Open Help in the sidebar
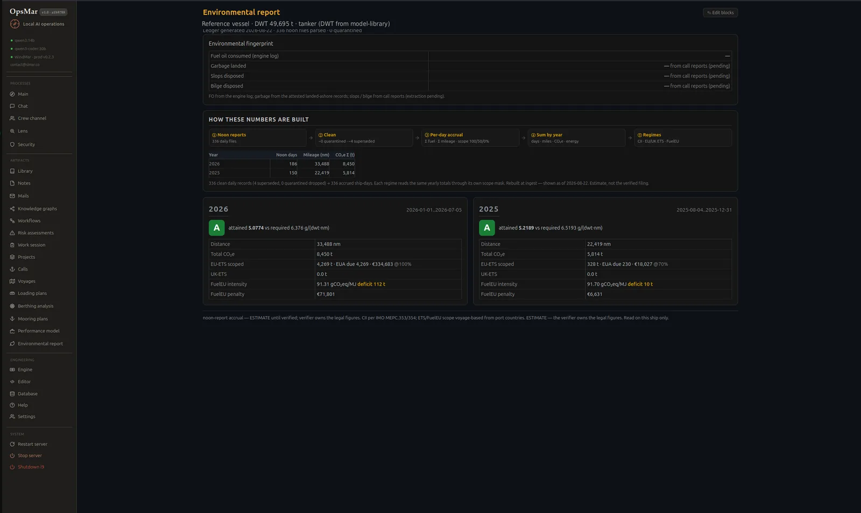This screenshot has width=861, height=513. pos(23,405)
